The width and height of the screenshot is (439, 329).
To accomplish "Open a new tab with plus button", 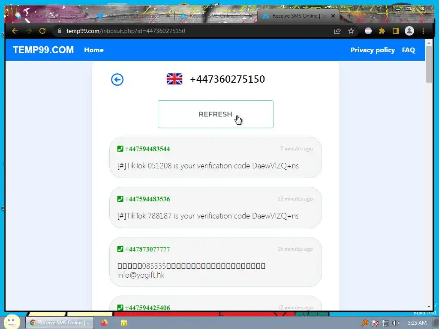I will coord(349,16).
